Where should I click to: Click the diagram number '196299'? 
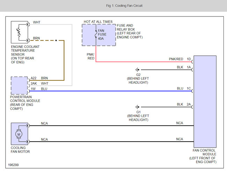(13, 165)
